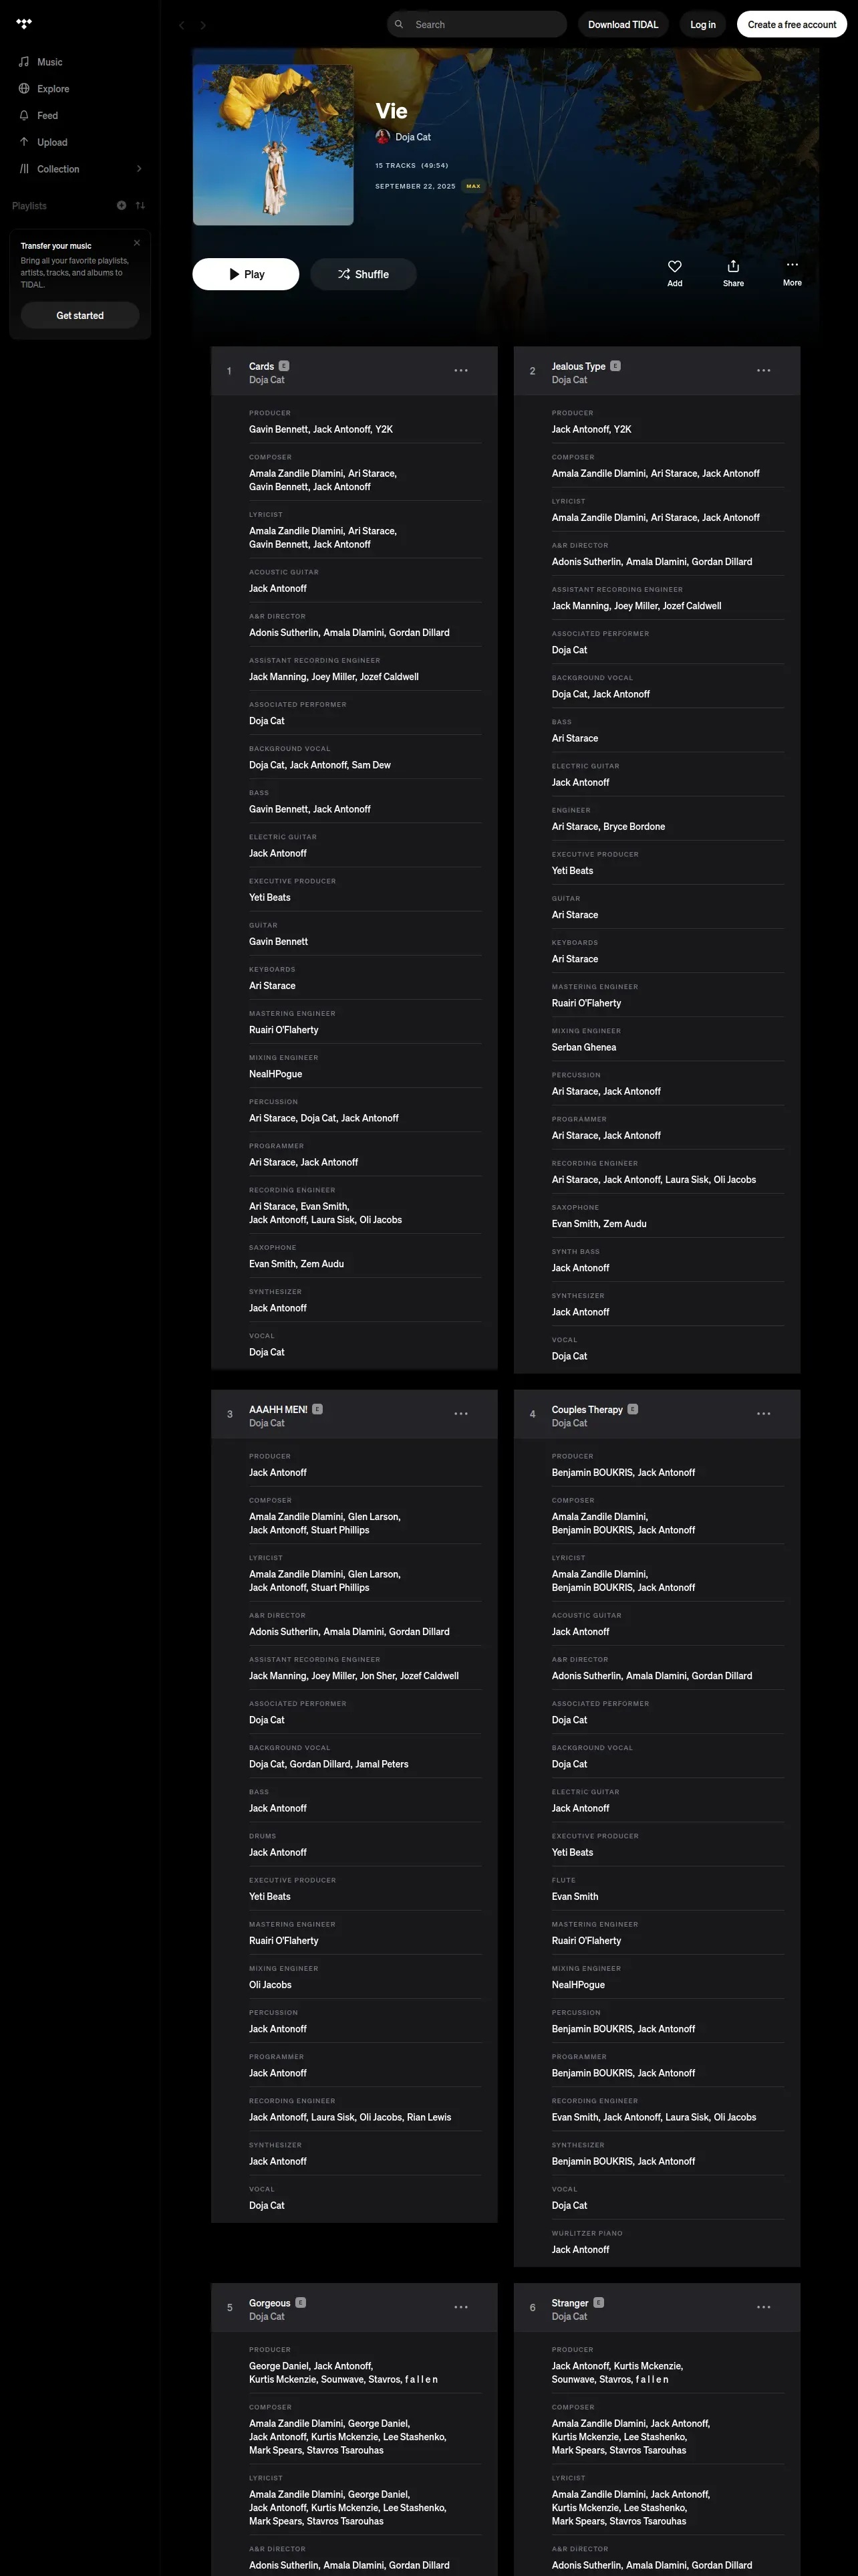
Task: Open options menu for Jealous Type
Action: [x=764, y=370]
